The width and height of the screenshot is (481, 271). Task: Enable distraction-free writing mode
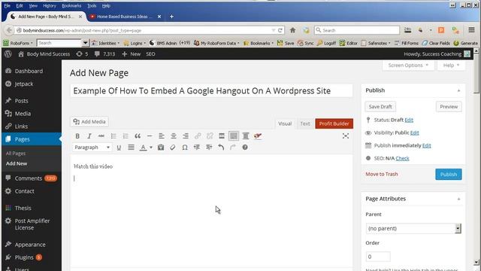pyautogui.click(x=346, y=135)
